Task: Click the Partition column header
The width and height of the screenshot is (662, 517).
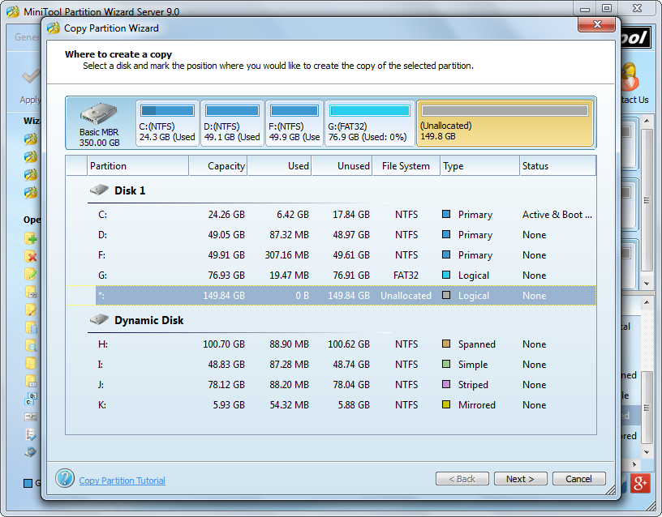Action: point(138,166)
